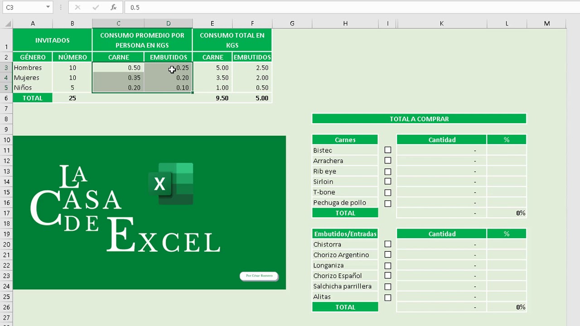Check the Arrachera checkbox
This screenshot has width=580, height=326.
pos(388,160)
